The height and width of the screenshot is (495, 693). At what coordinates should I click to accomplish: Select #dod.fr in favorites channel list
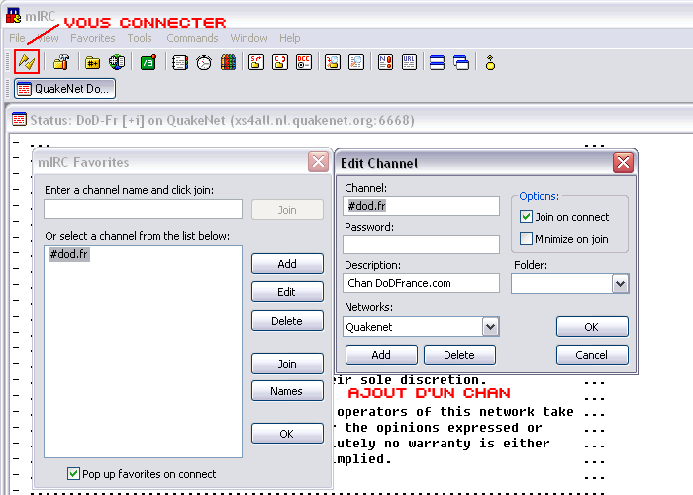[x=69, y=254]
